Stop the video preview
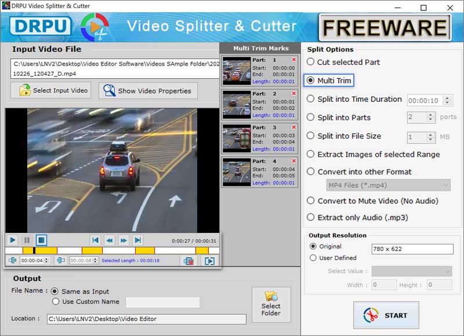The width and height of the screenshot is (464, 336). point(40,240)
